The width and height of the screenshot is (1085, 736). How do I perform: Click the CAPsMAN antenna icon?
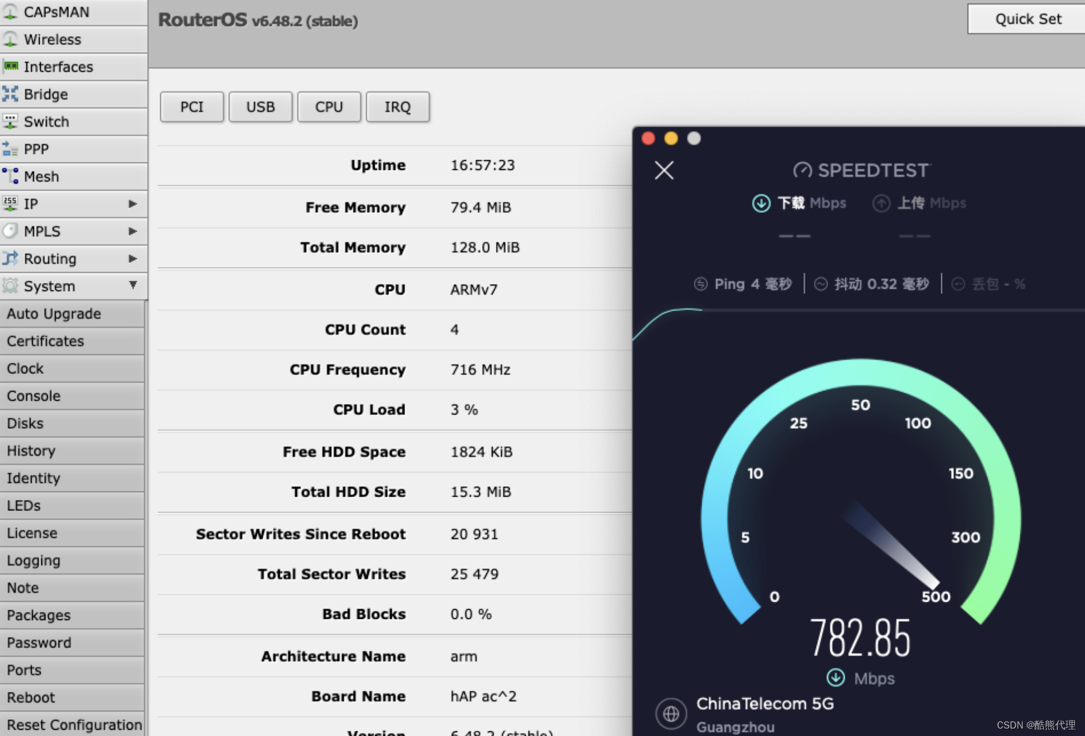pos(10,11)
